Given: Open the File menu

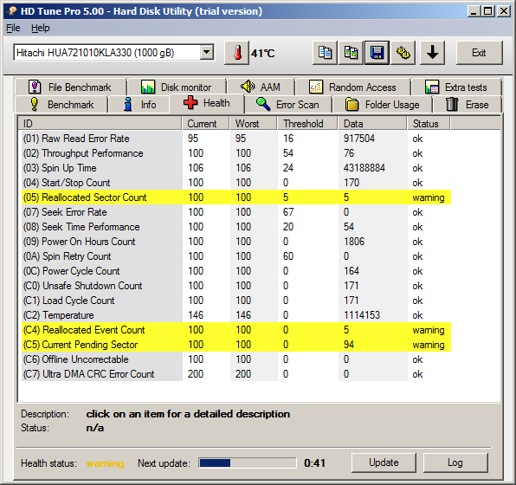Looking at the screenshot, I should click(x=13, y=28).
